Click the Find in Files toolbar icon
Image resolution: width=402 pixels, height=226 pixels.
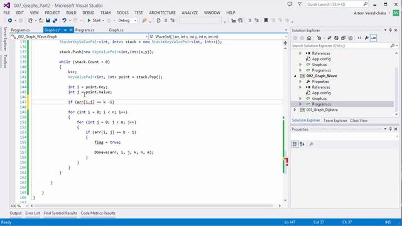point(144,21)
